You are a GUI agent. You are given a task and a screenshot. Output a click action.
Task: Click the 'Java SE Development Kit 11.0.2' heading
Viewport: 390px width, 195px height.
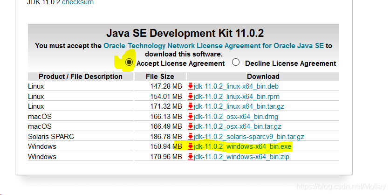(x=185, y=33)
